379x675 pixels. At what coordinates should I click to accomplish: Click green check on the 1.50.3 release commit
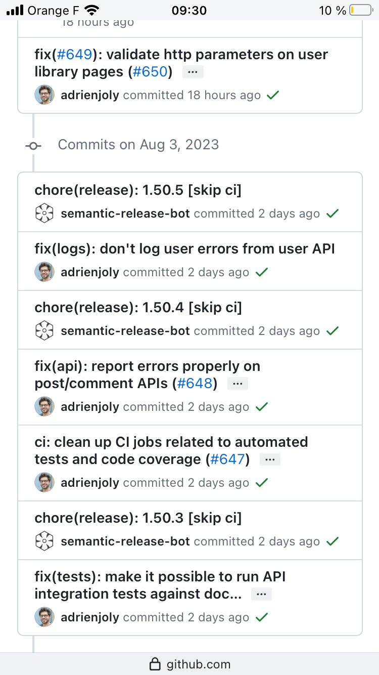332,541
